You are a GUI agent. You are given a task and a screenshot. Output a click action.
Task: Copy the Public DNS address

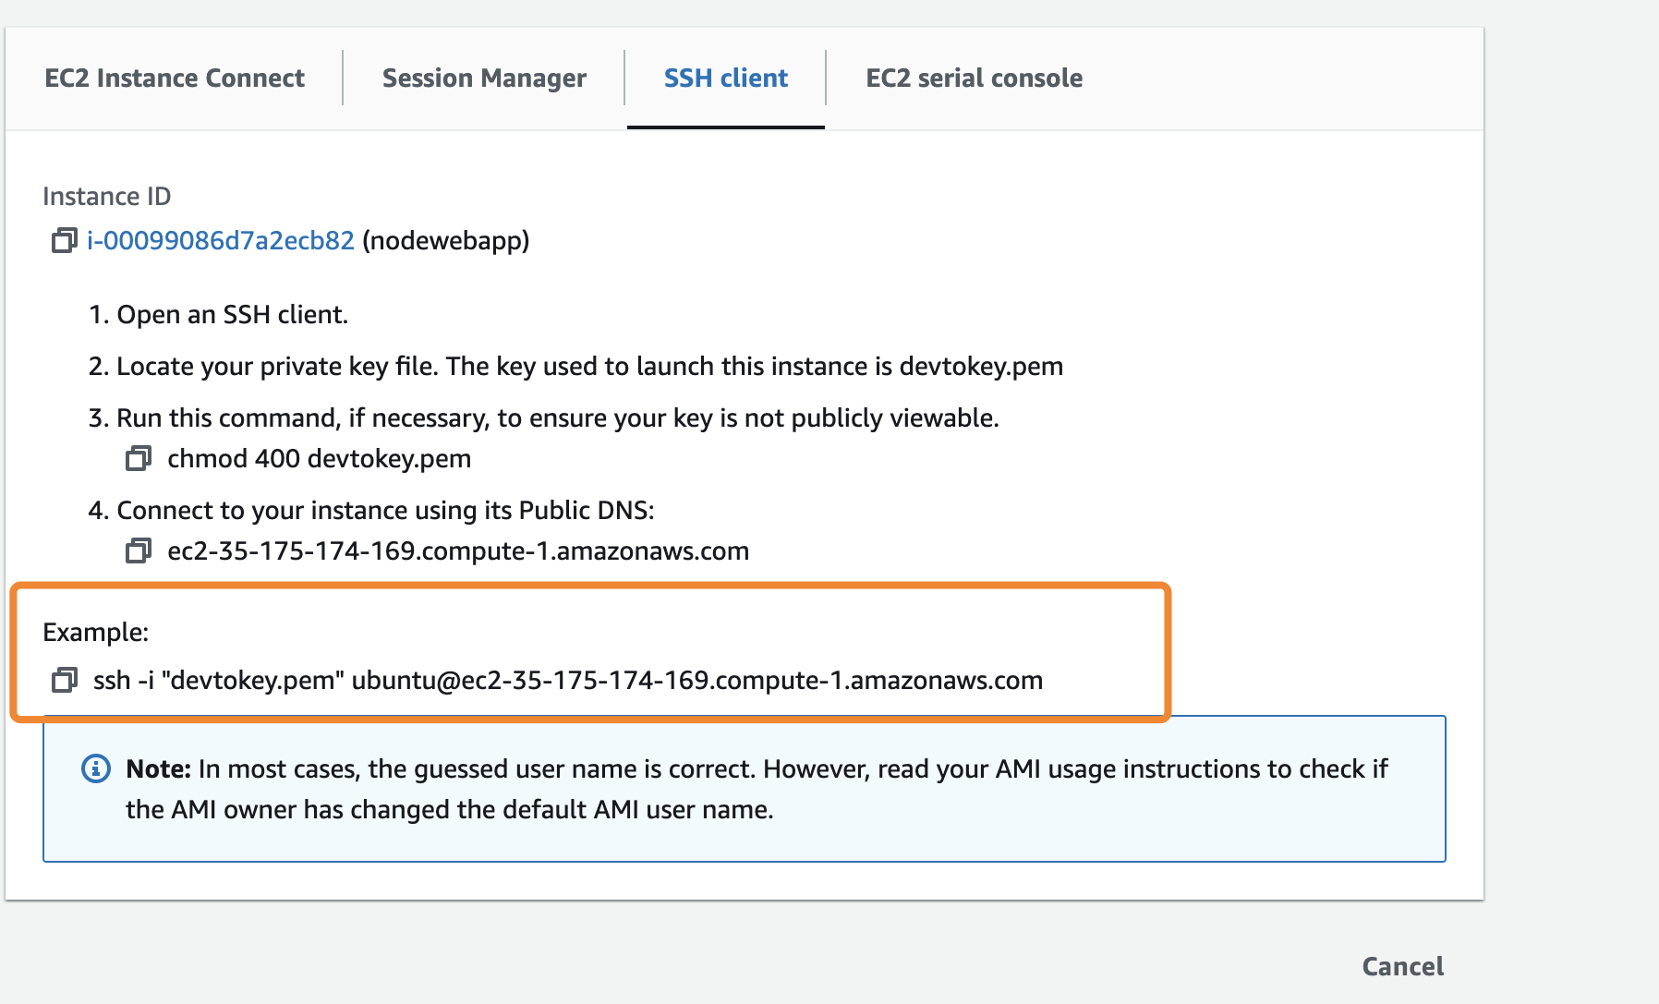pyautogui.click(x=138, y=551)
